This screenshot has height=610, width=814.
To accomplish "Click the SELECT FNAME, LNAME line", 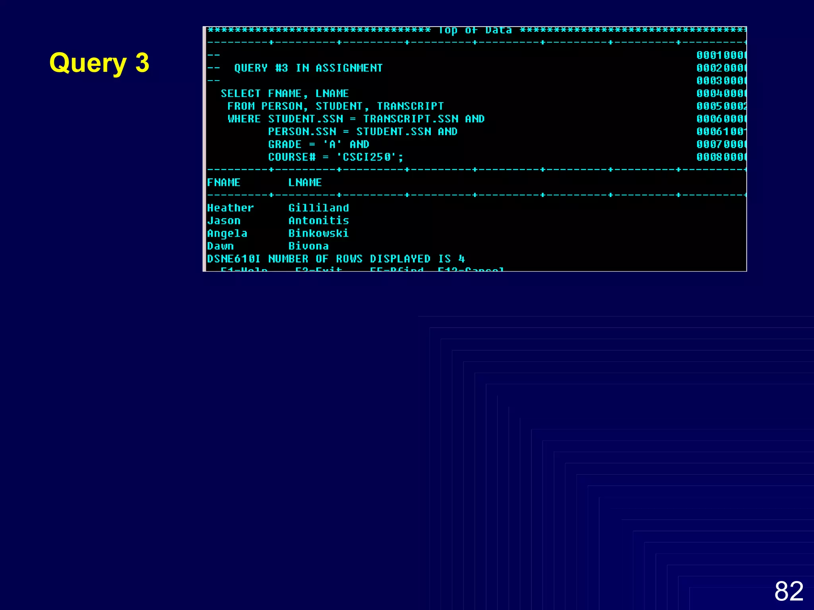I will click(285, 93).
